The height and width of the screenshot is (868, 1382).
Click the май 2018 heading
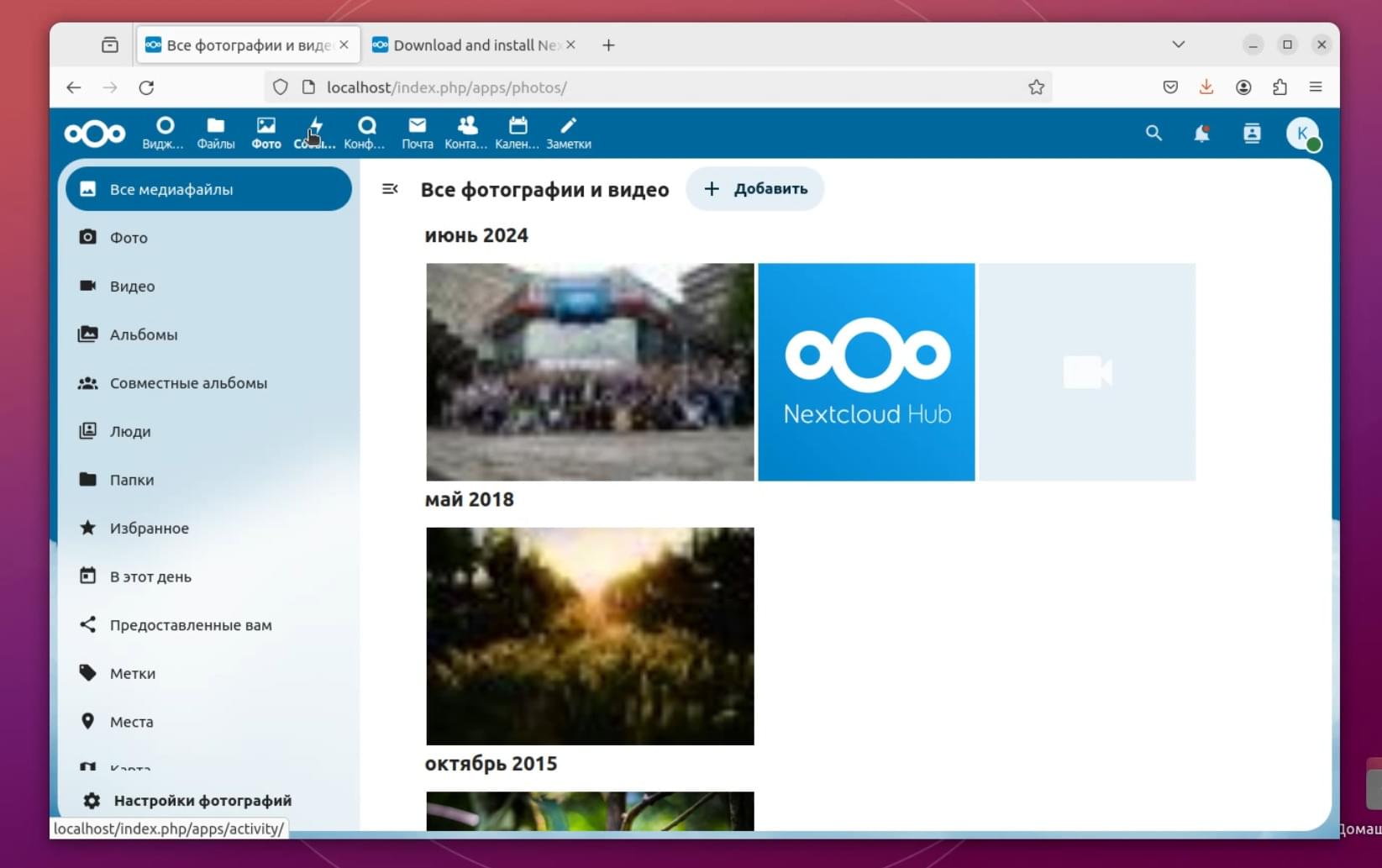tap(469, 499)
